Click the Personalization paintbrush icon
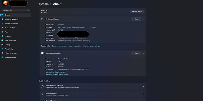Screen dimensions: 203x101 pyautogui.click(x=2, y=28)
